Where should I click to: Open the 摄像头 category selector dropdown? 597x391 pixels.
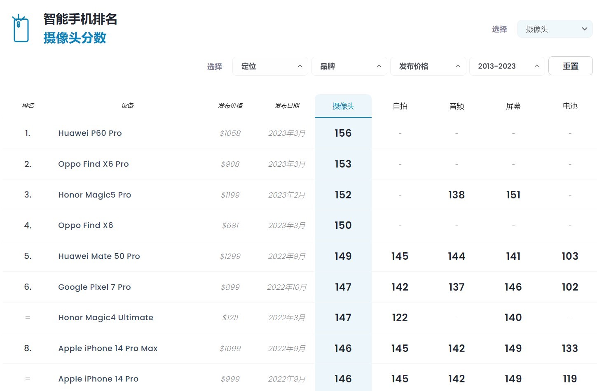[x=555, y=29]
